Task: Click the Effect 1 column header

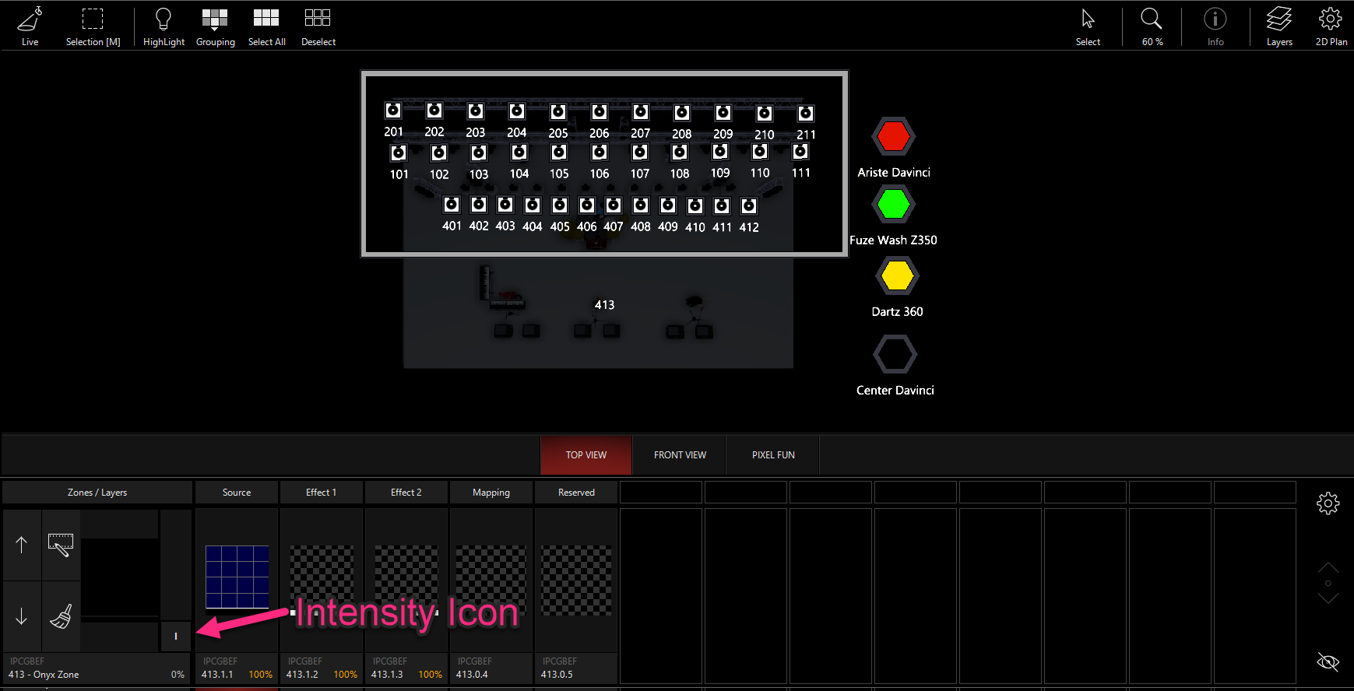Action: [x=321, y=493]
